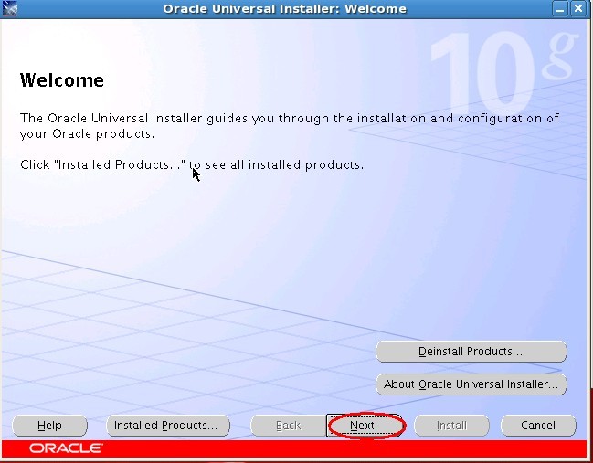
Task: Click the Oracle logo in red footer
Action: tap(66, 448)
